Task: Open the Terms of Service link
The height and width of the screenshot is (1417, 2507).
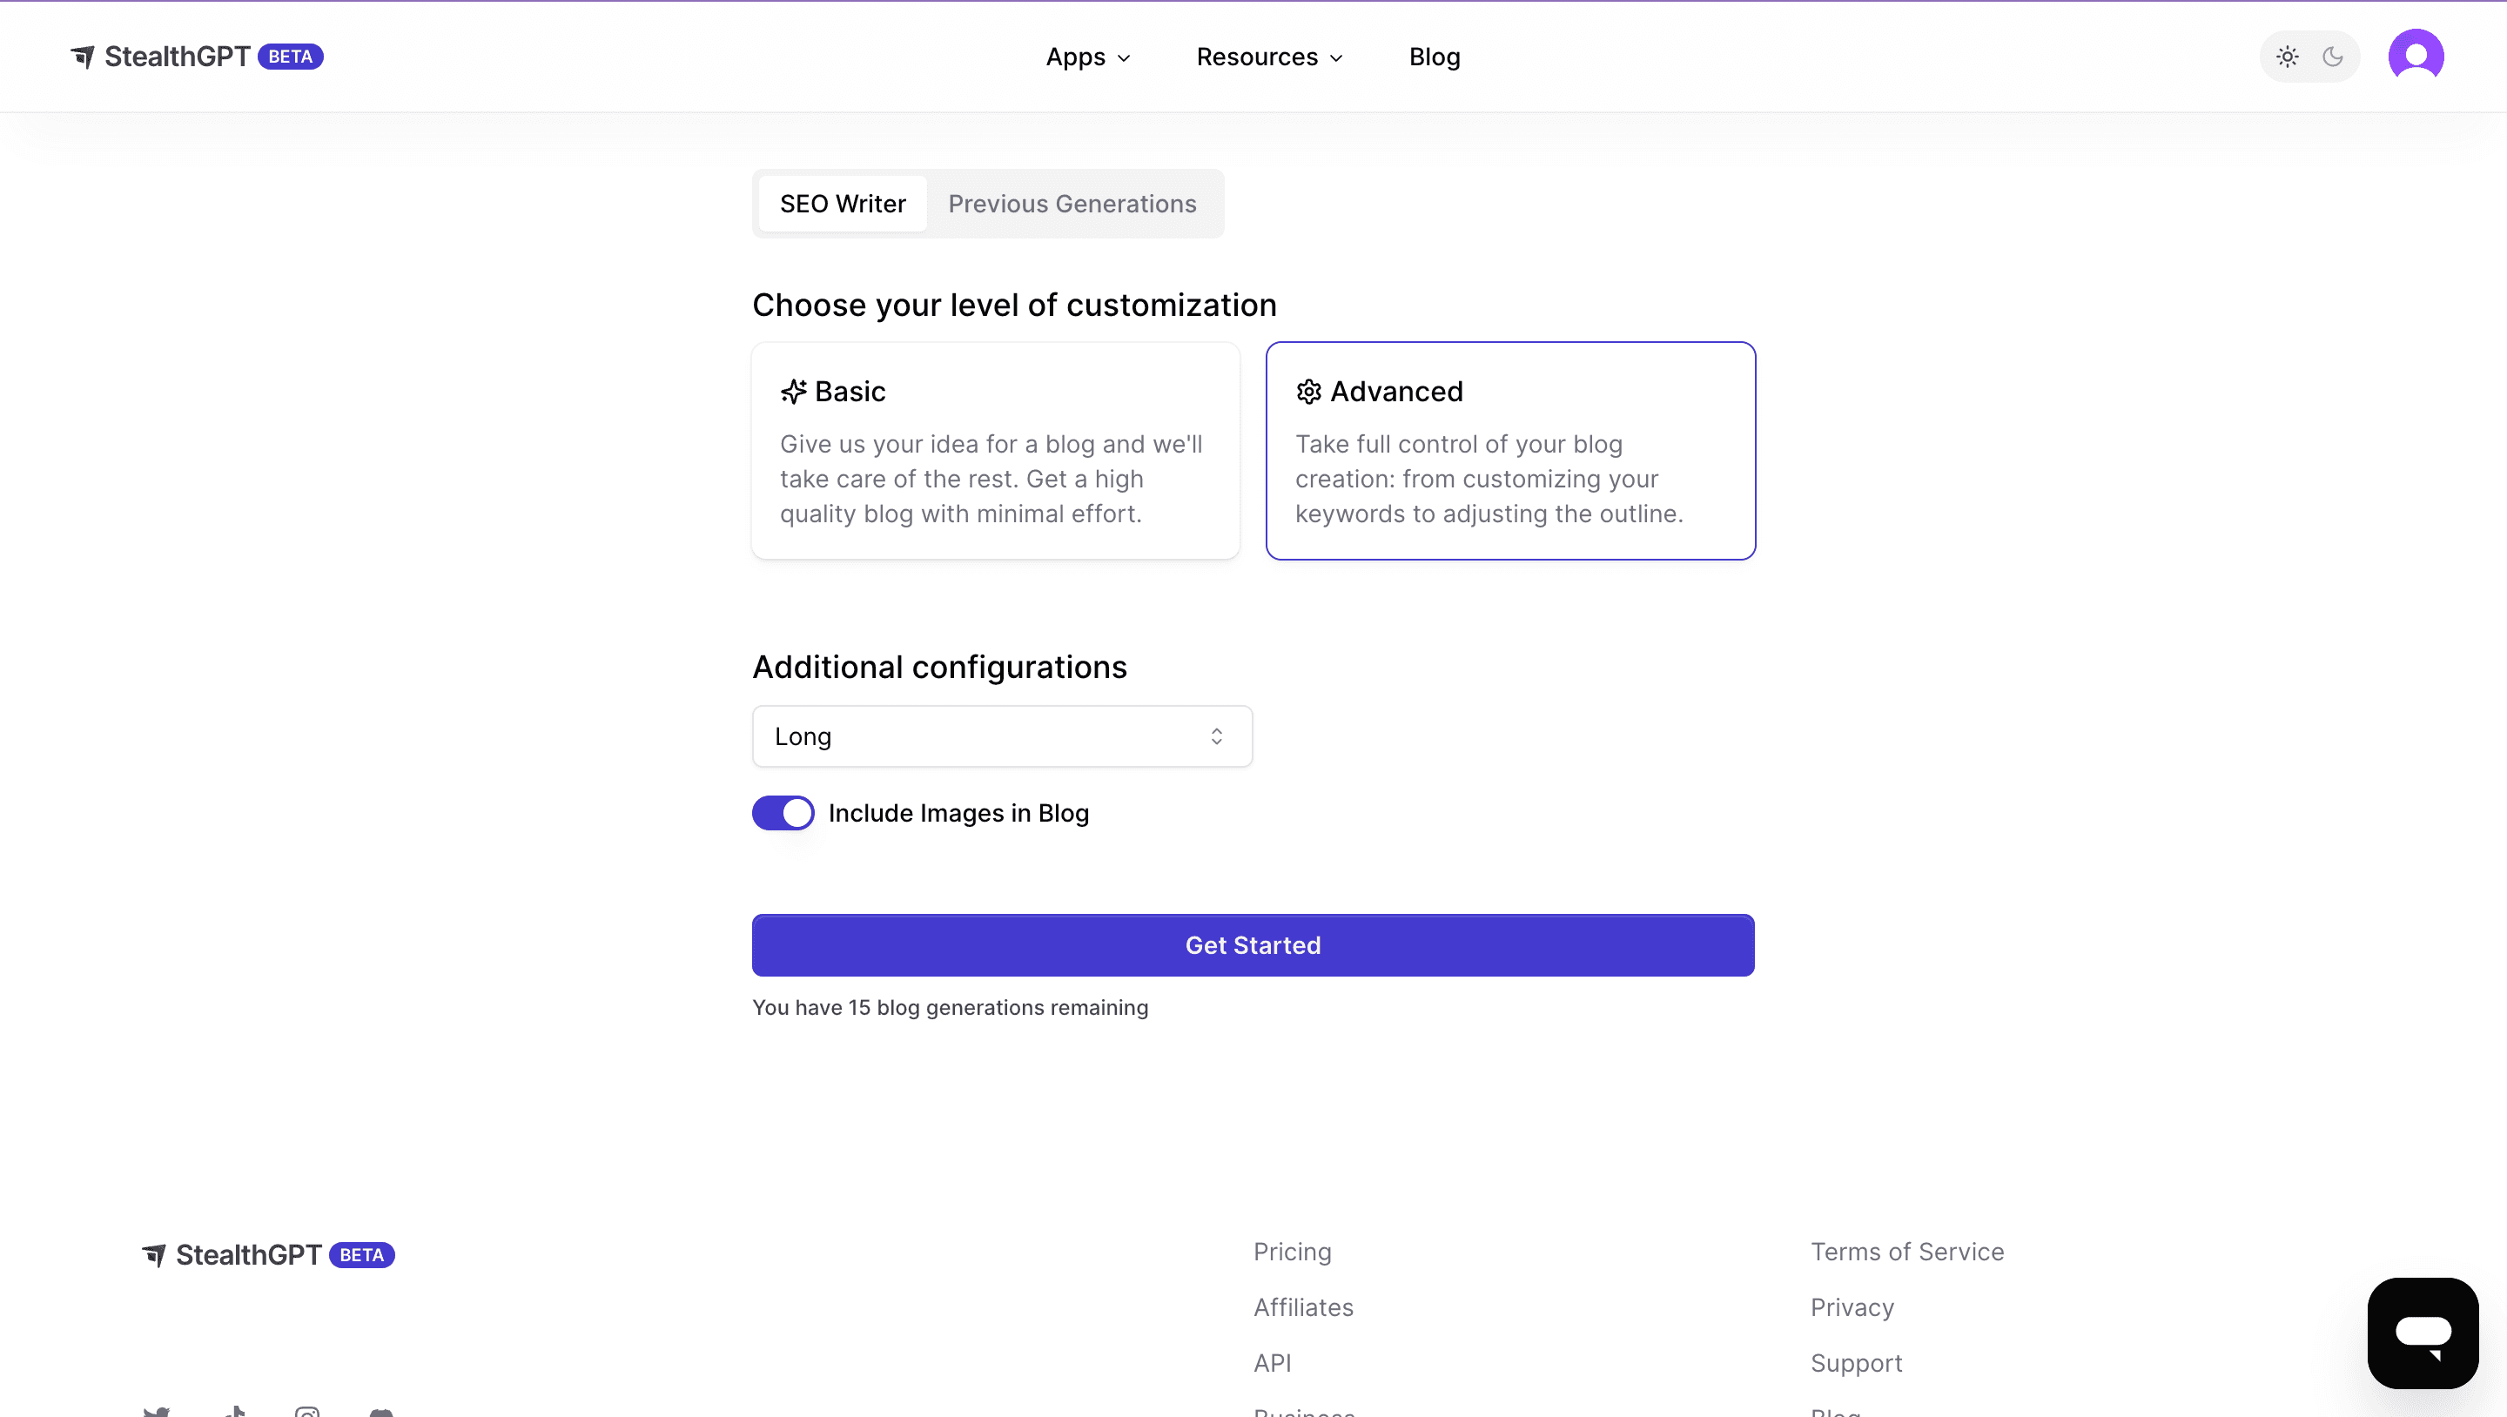Action: [x=1906, y=1252]
